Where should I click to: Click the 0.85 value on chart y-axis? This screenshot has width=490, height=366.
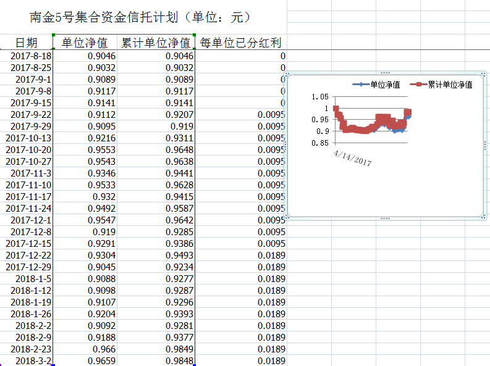(x=320, y=143)
